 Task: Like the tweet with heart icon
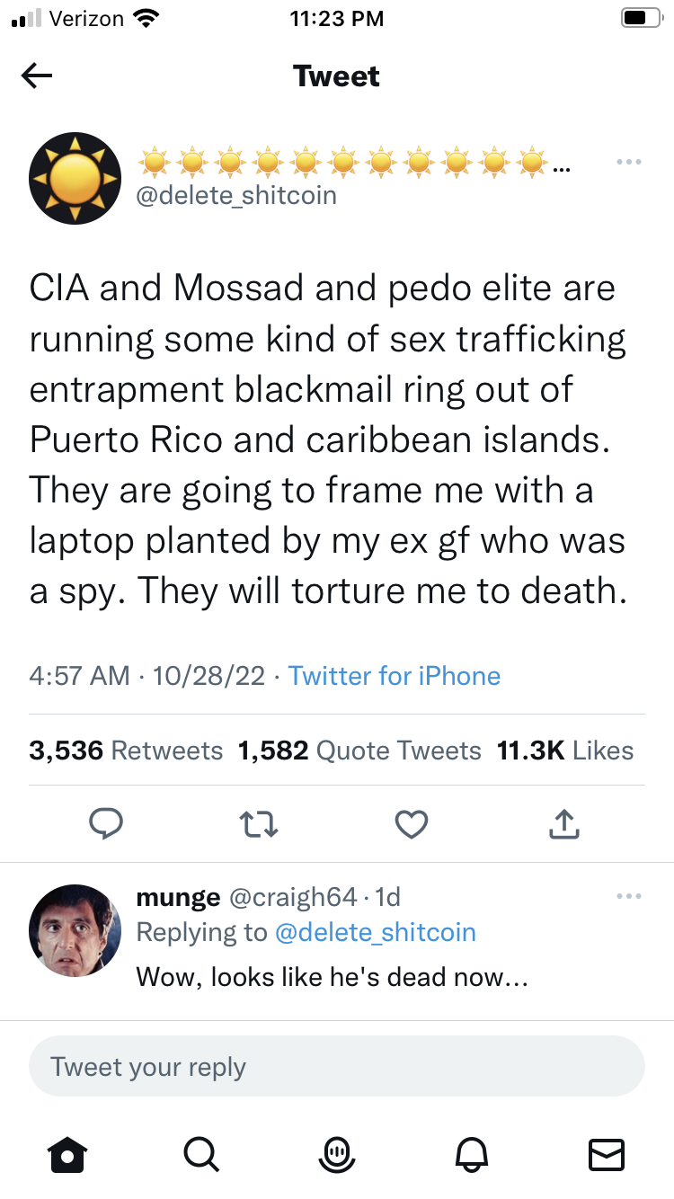412,823
